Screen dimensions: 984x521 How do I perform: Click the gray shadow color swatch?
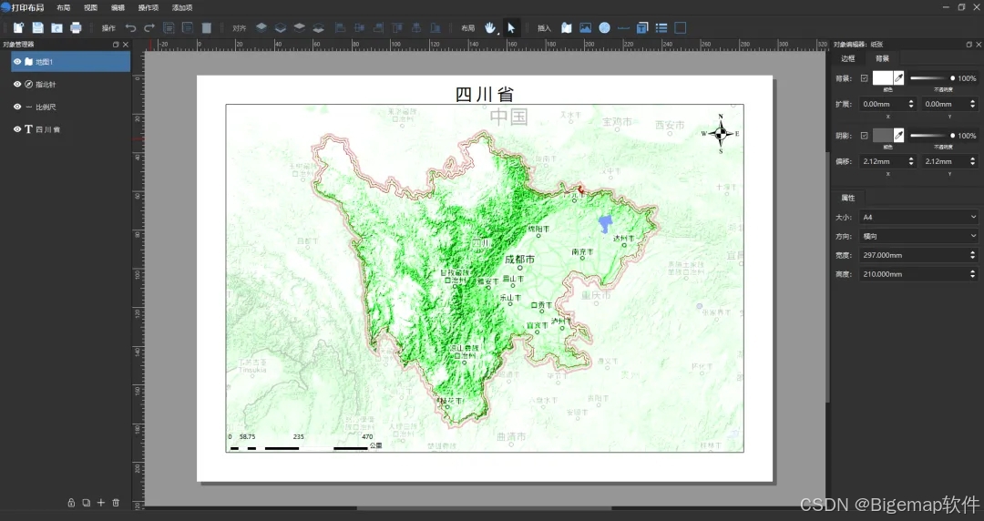pos(883,136)
